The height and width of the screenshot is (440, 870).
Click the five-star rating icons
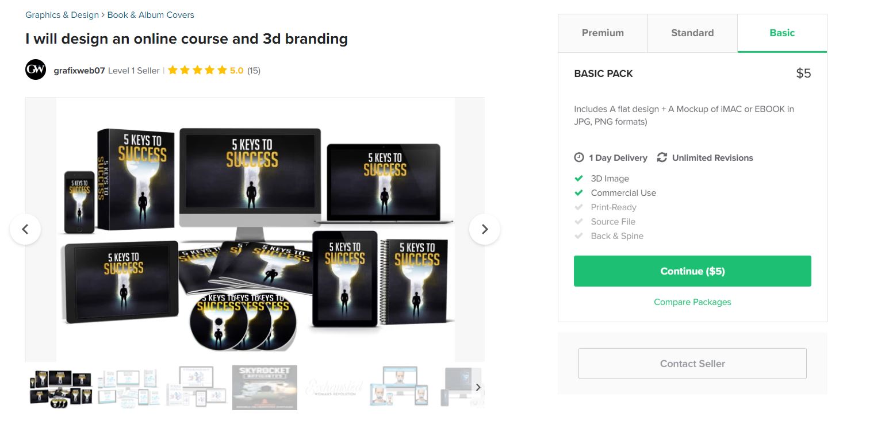(197, 71)
